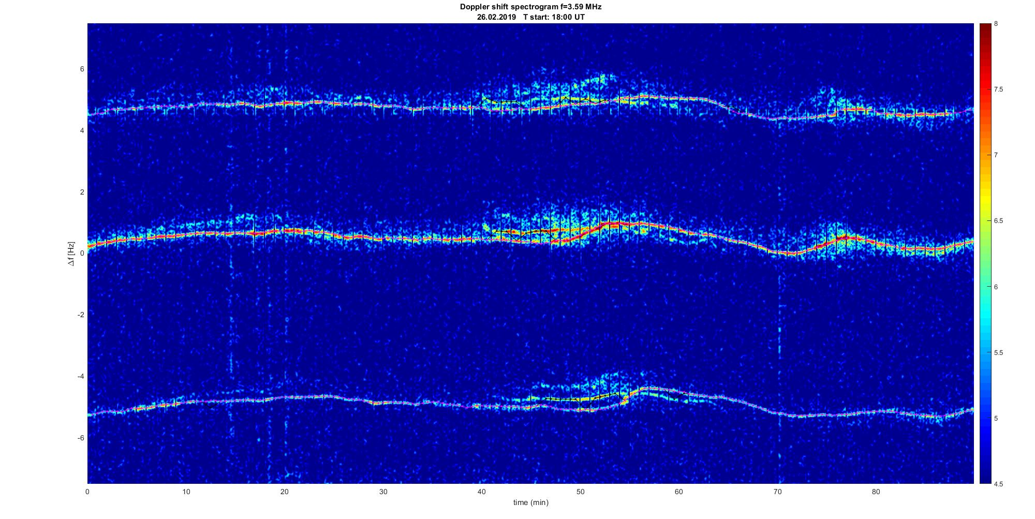The width and height of the screenshot is (1035, 519).
Task: Click the x-axis tick label 40
Action: (482, 492)
